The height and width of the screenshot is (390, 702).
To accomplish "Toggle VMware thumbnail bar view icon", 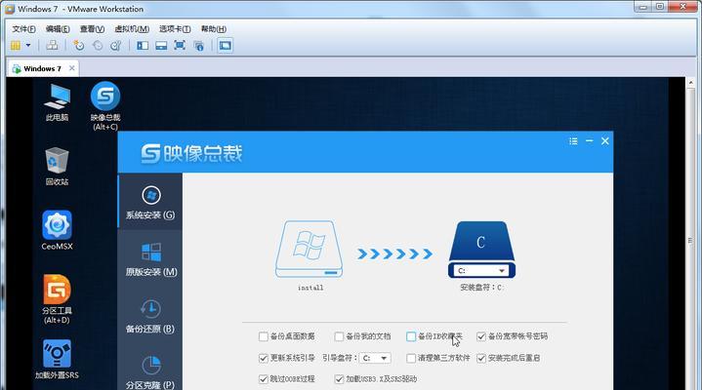I will tap(161, 45).
